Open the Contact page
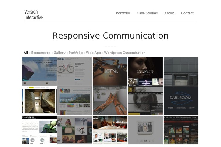Image resolution: width=221 pixels, height=147 pixels. pyautogui.click(x=187, y=13)
